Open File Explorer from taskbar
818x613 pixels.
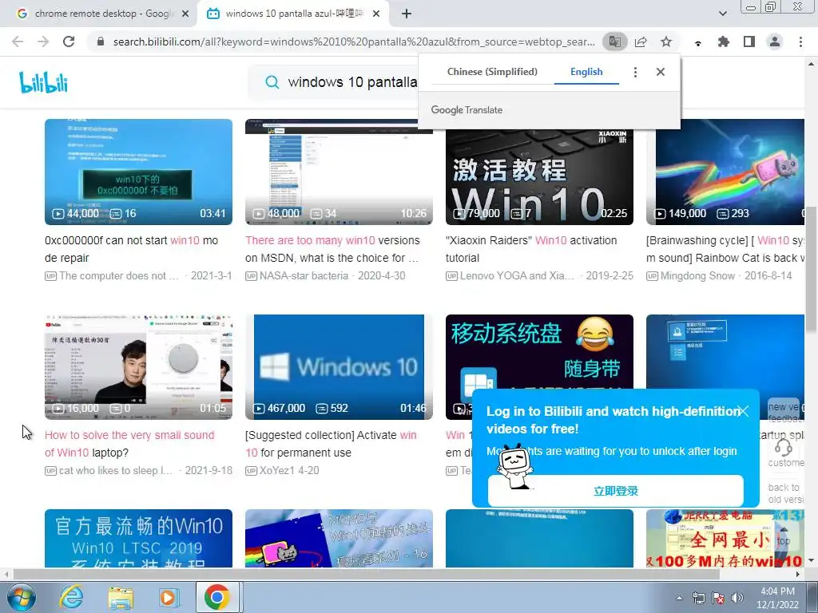click(x=121, y=597)
